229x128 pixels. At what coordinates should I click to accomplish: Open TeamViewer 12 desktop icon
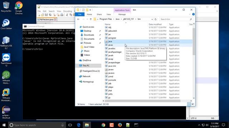click(6, 60)
